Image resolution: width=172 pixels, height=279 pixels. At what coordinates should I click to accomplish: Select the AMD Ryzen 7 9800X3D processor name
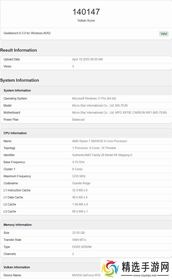point(99,141)
